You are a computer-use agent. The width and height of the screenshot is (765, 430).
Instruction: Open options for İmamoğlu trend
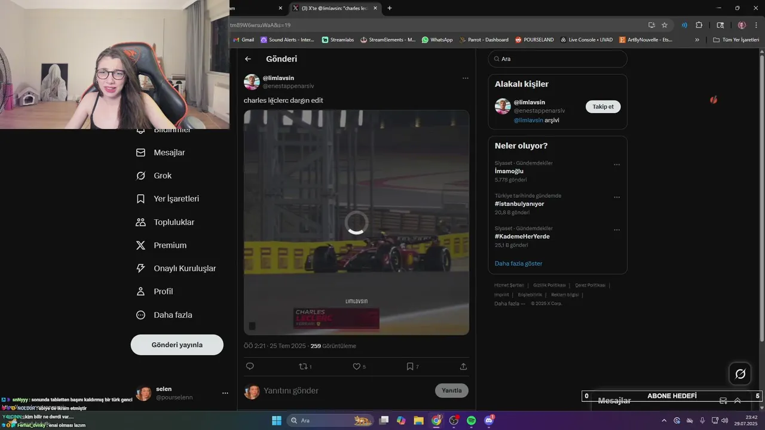pyautogui.click(x=617, y=165)
